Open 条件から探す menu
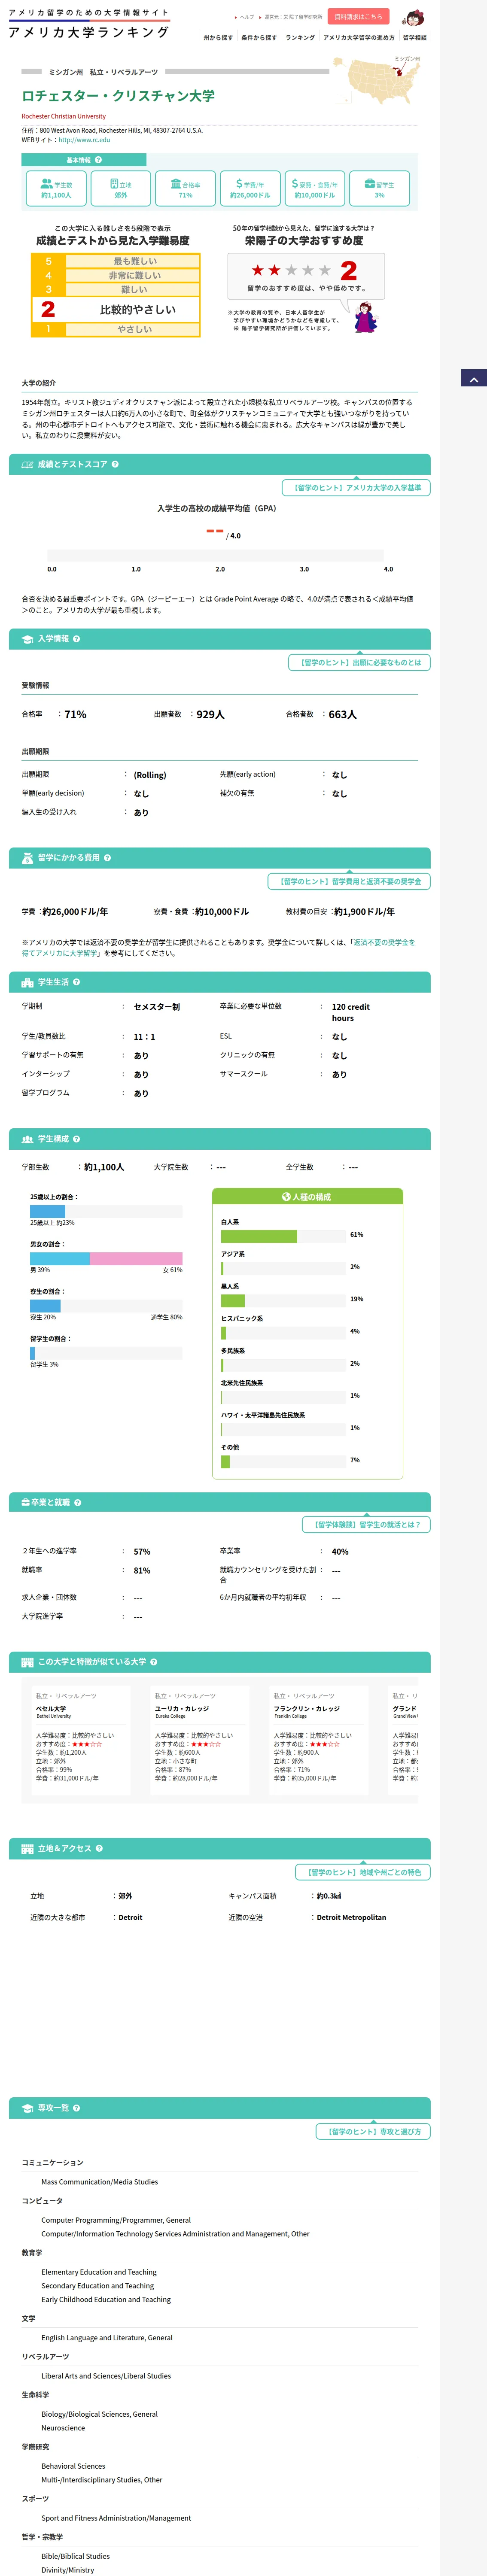 coord(259,38)
